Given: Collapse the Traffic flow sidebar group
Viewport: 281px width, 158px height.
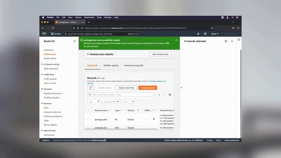Looking at the screenshot, I should [42, 75].
